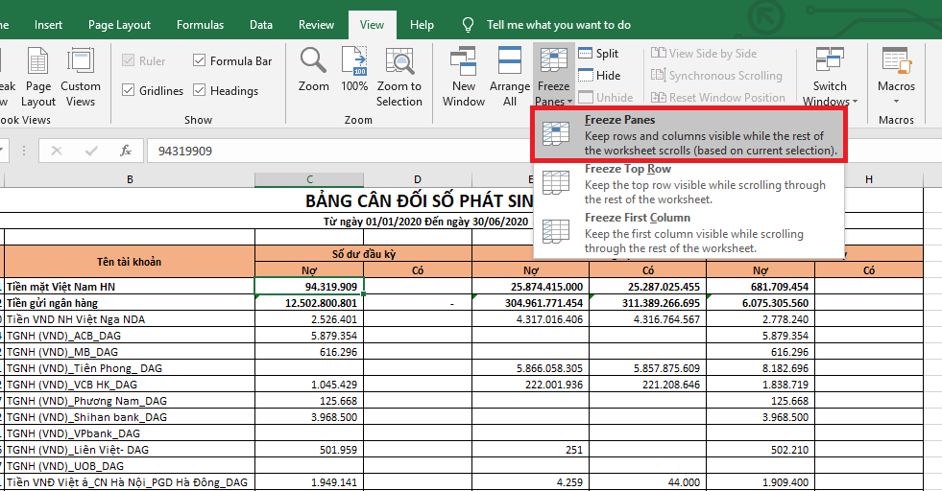Split the worksheet window
Image resolution: width=942 pixels, height=491 pixels.
pyautogui.click(x=596, y=54)
